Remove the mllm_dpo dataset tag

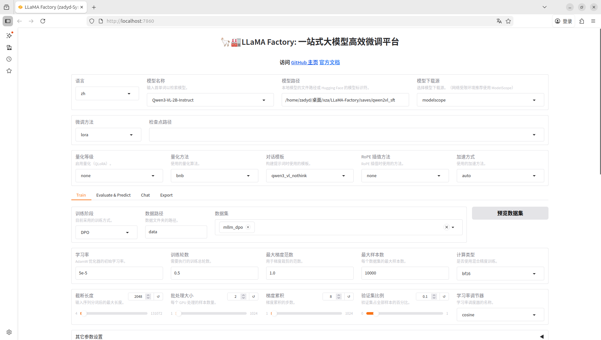tap(248, 227)
